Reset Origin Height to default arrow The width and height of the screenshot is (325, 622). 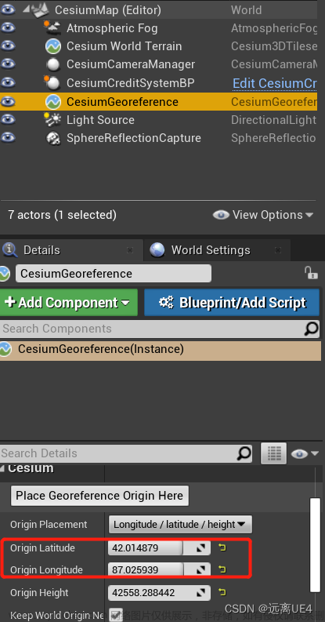[222, 592]
